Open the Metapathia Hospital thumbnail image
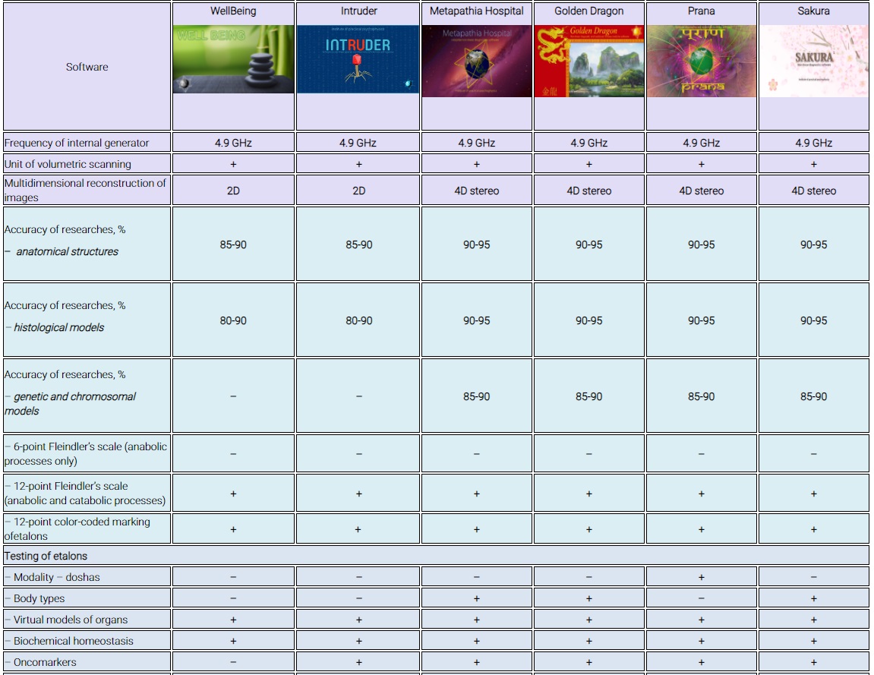 click(477, 61)
